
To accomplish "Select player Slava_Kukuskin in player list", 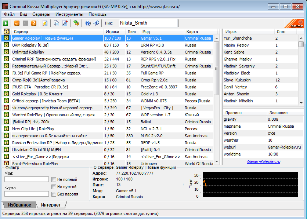I will point(260,80).
